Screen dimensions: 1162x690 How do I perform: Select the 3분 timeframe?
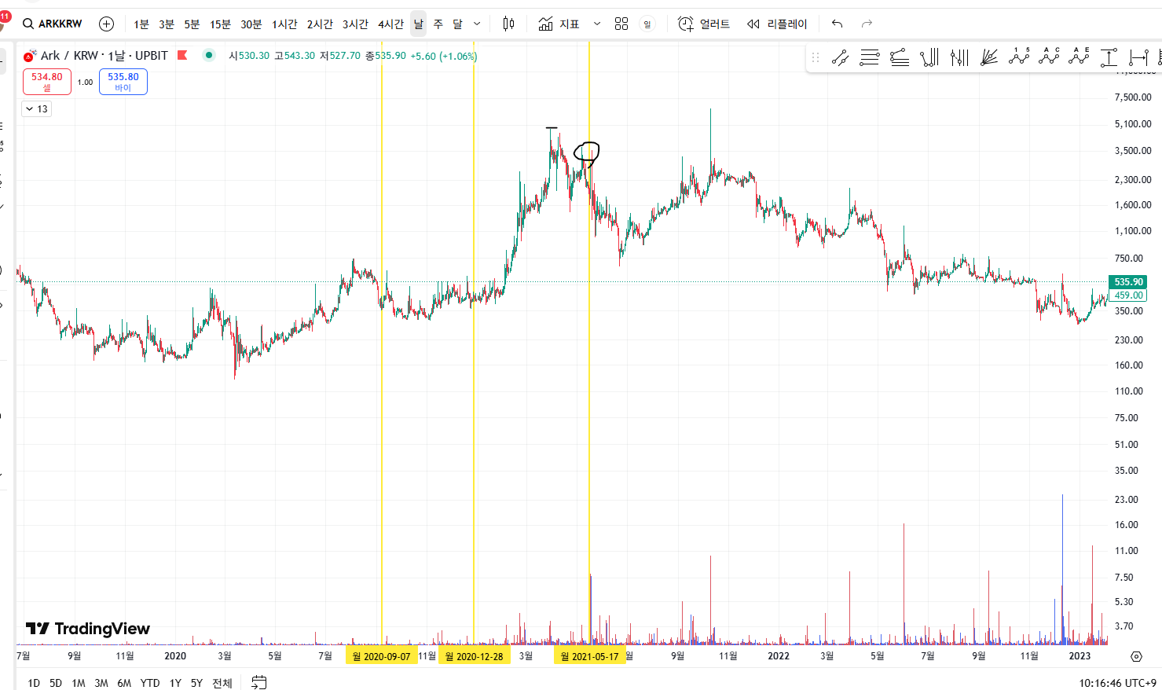click(x=167, y=24)
